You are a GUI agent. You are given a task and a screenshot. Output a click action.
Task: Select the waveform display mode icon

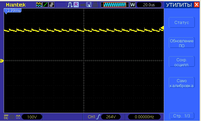39,5
